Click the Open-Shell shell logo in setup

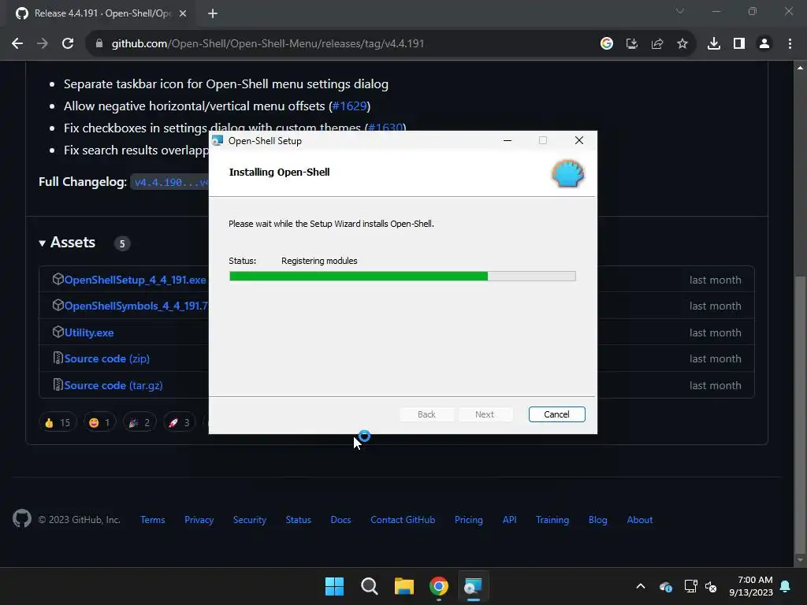pyautogui.click(x=567, y=173)
